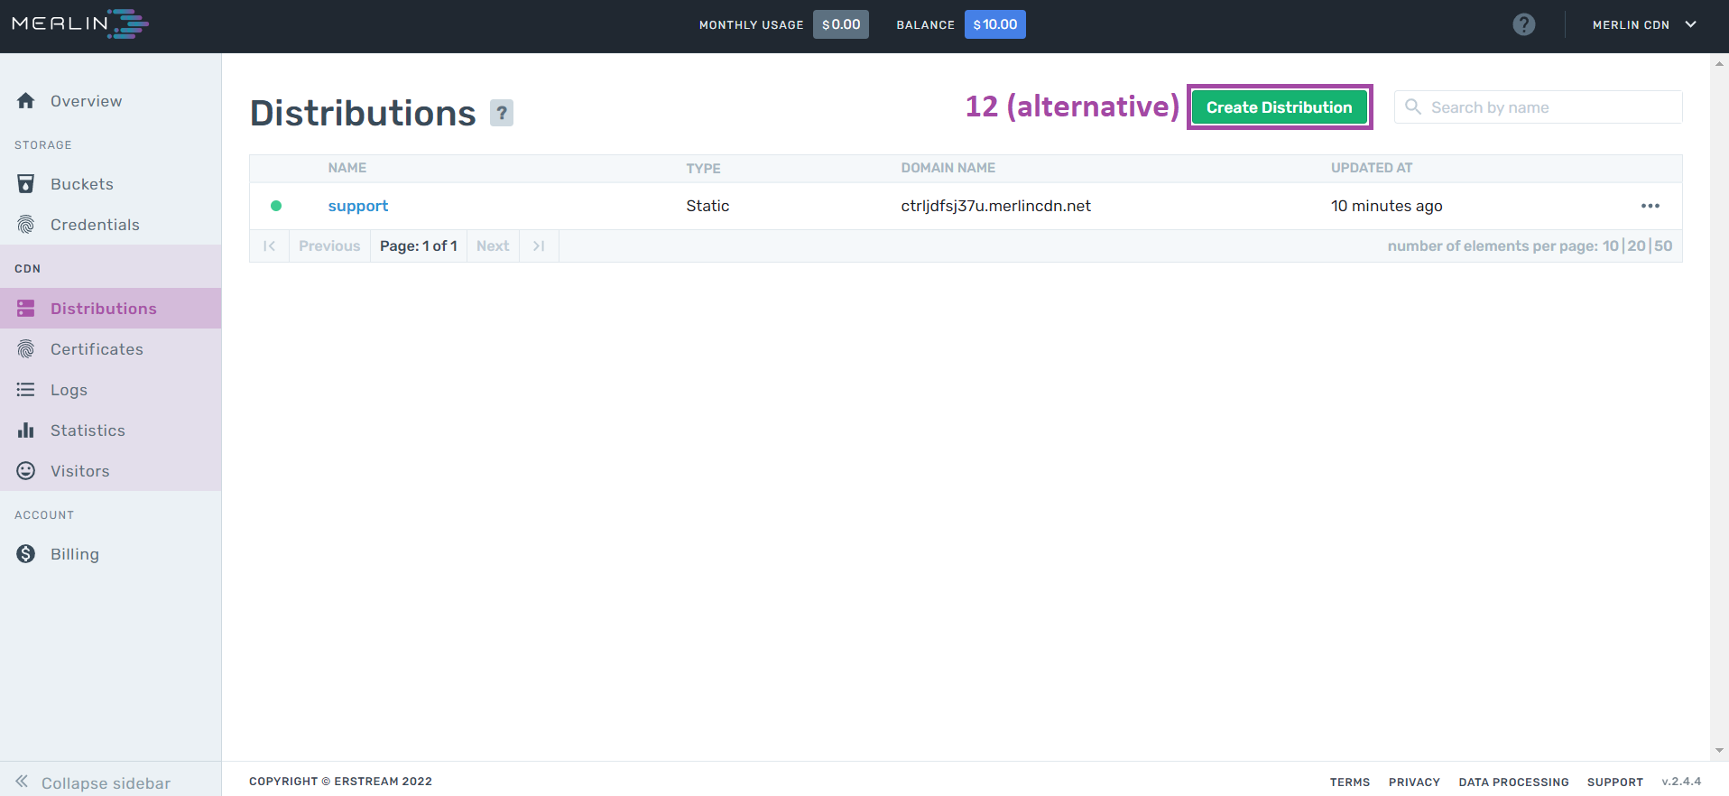Open the PRIVACY footer link

(x=1414, y=782)
